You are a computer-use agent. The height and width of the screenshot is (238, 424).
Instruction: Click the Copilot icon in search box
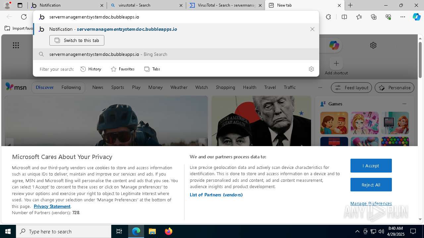[x=334, y=45]
